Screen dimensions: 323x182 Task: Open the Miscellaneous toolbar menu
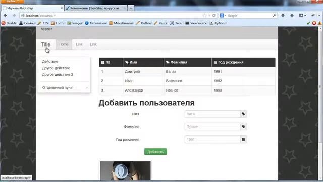click(122, 23)
